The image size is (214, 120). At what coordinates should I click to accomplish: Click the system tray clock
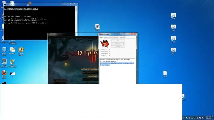click(208, 117)
